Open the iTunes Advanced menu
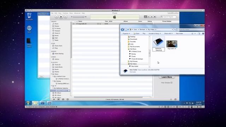The width and height of the screenshot is (226, 127). click(77, 13)
